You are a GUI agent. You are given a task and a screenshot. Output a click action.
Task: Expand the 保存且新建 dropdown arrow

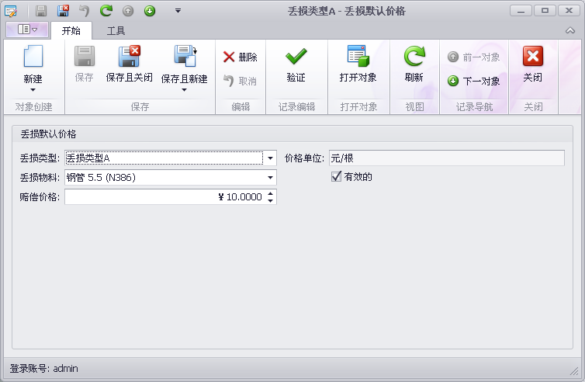[x=184, y=90]
